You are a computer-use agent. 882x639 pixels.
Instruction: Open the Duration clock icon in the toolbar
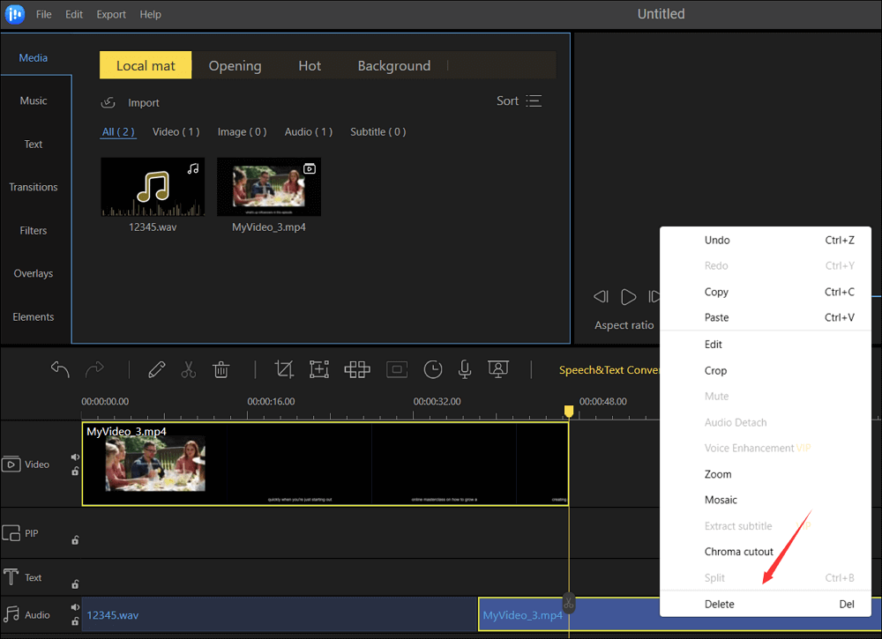[x=432, y=369]
